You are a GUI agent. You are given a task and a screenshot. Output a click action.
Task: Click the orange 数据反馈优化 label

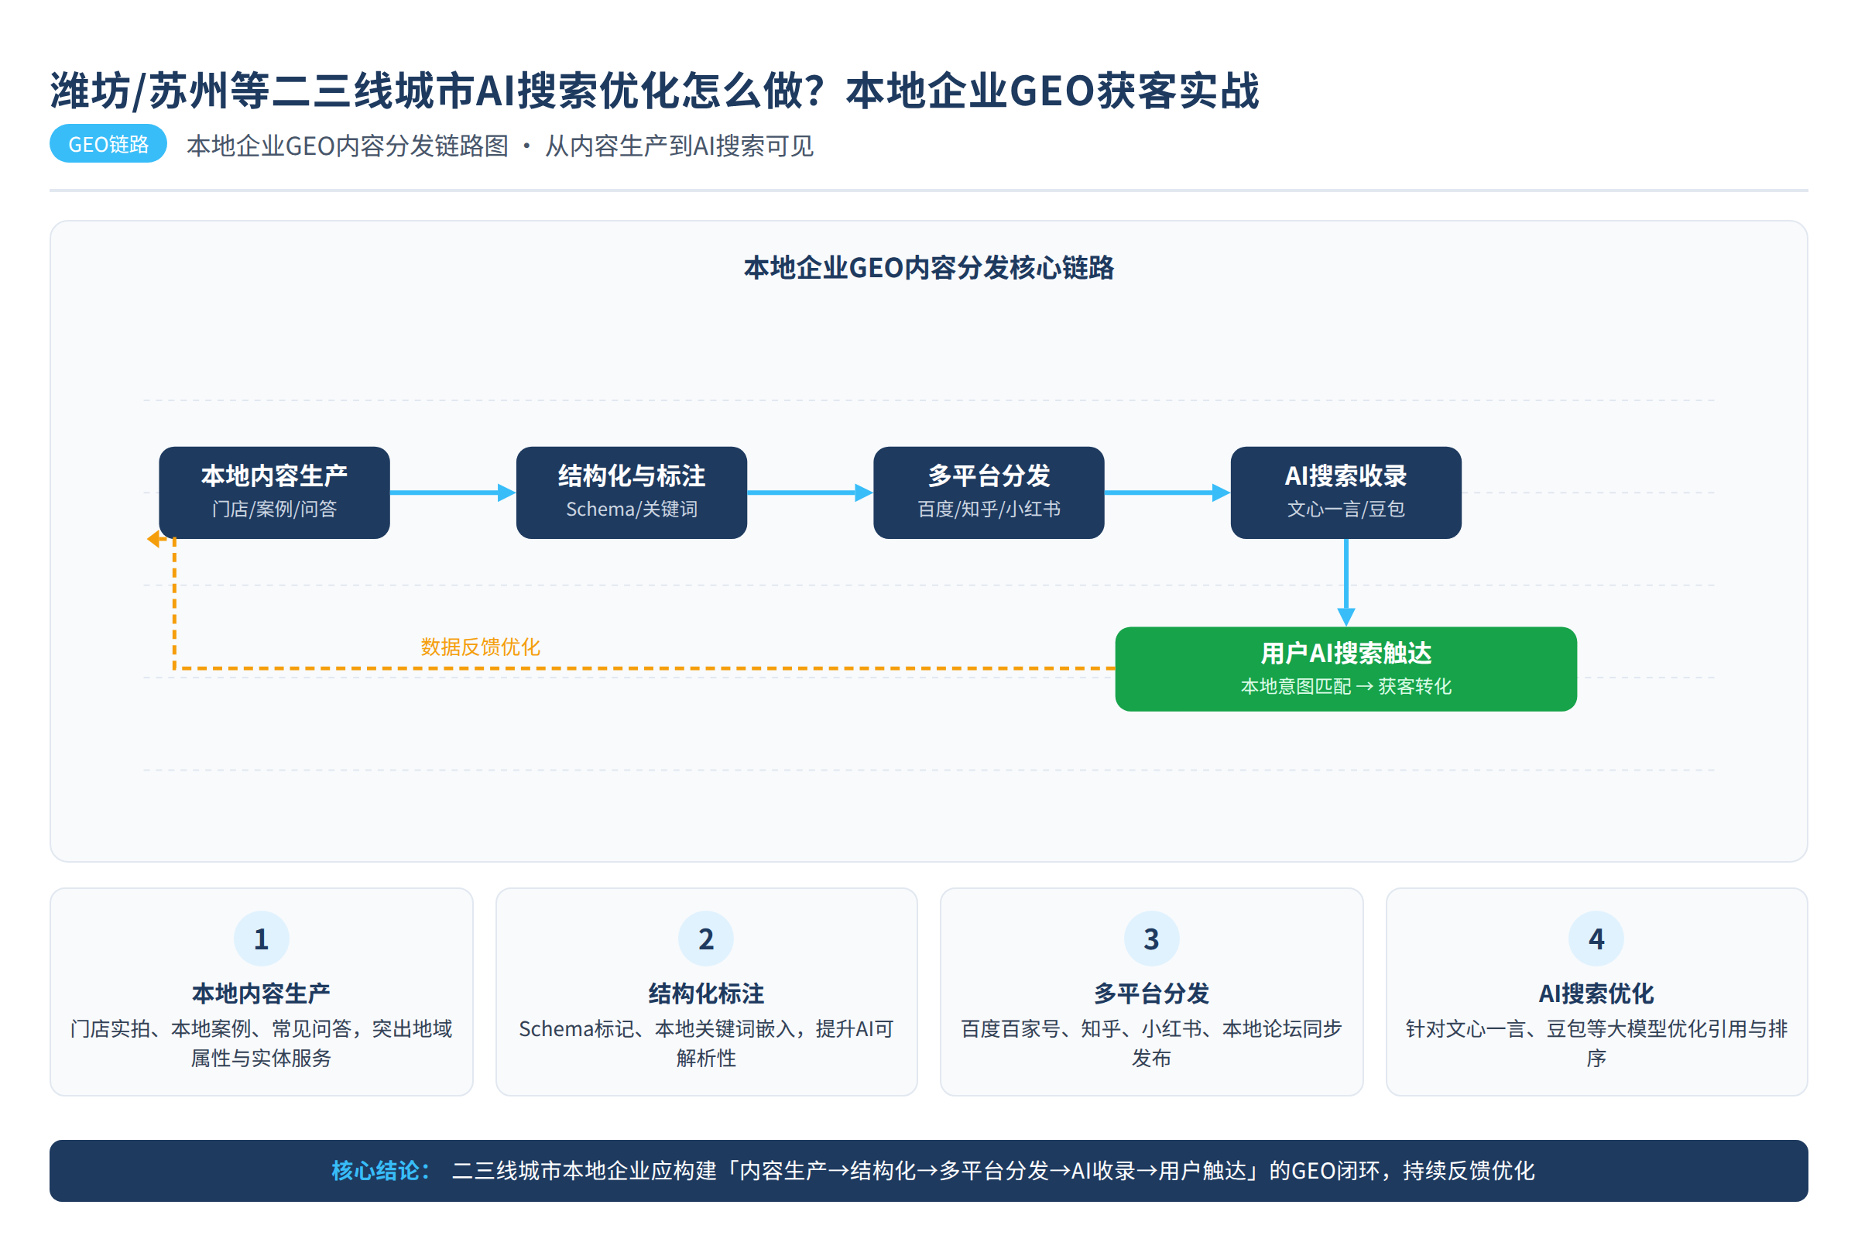coord(480,647)
